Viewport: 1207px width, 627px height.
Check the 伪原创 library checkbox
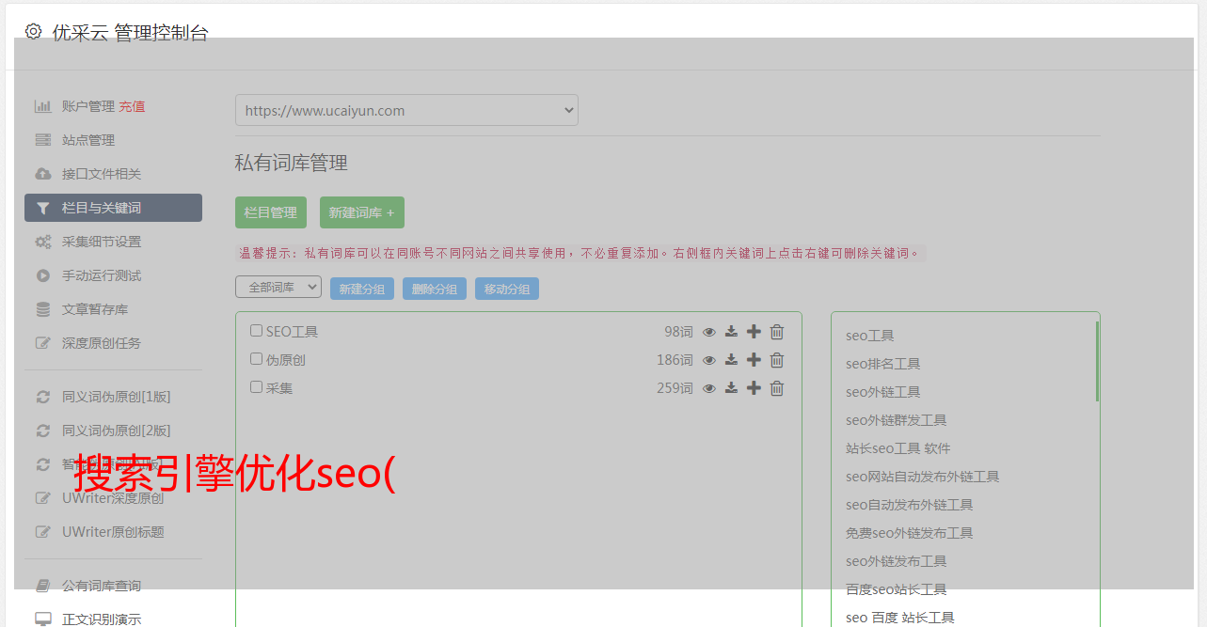click(256, 359)
